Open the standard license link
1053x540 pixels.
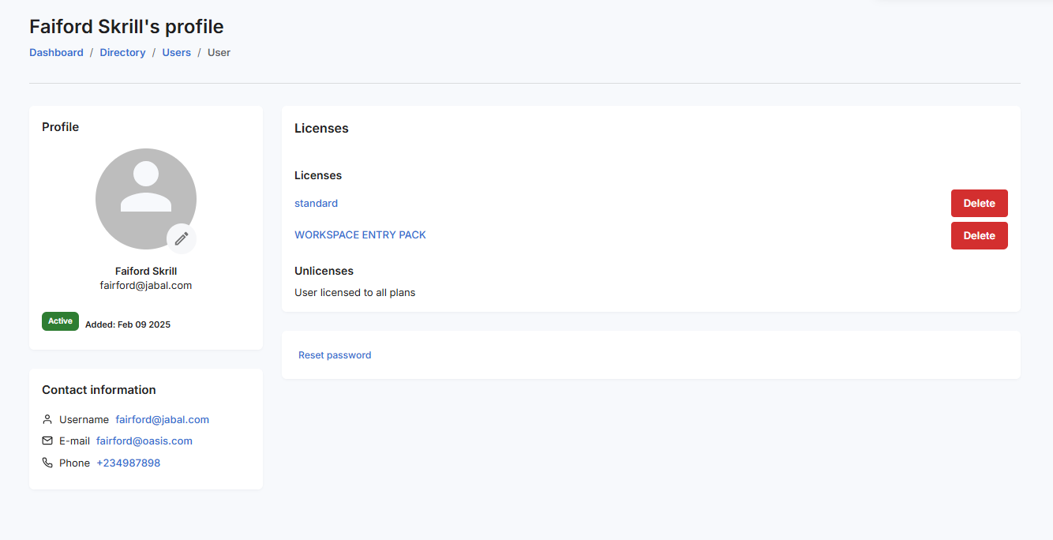click(x=316, y=203)
